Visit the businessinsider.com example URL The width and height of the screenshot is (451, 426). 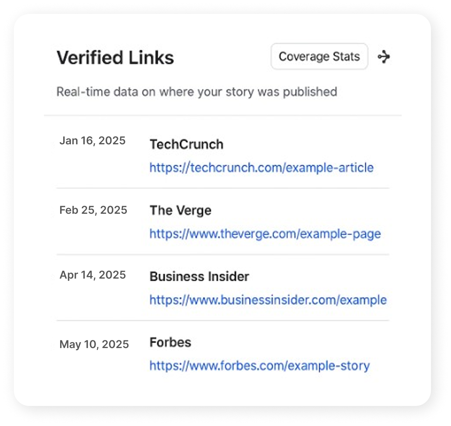point(268,300)
